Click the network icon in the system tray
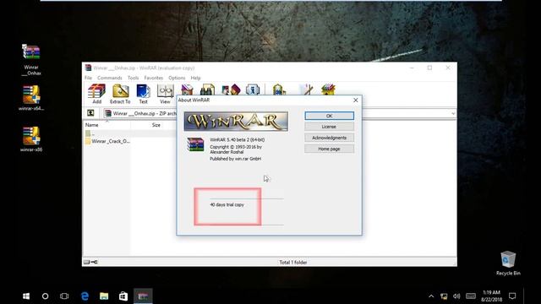Viewport: 541px width, 304px height. (x=444, y=296)
